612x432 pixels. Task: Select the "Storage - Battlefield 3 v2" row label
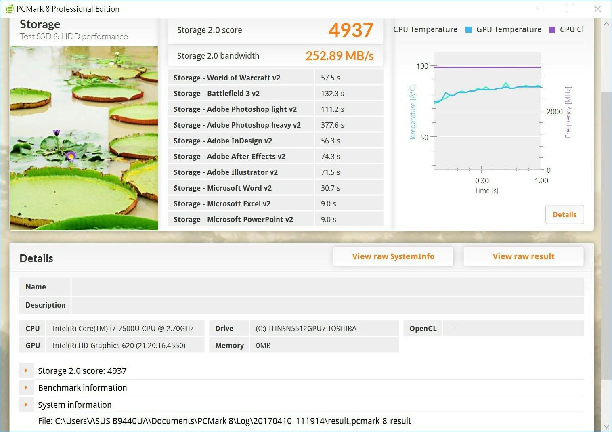point(217,93)
